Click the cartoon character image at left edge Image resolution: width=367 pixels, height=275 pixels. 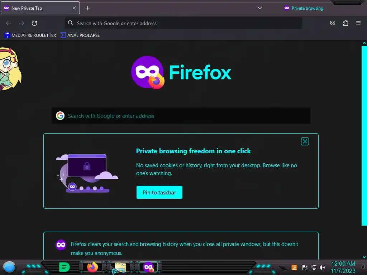(10, 68)
